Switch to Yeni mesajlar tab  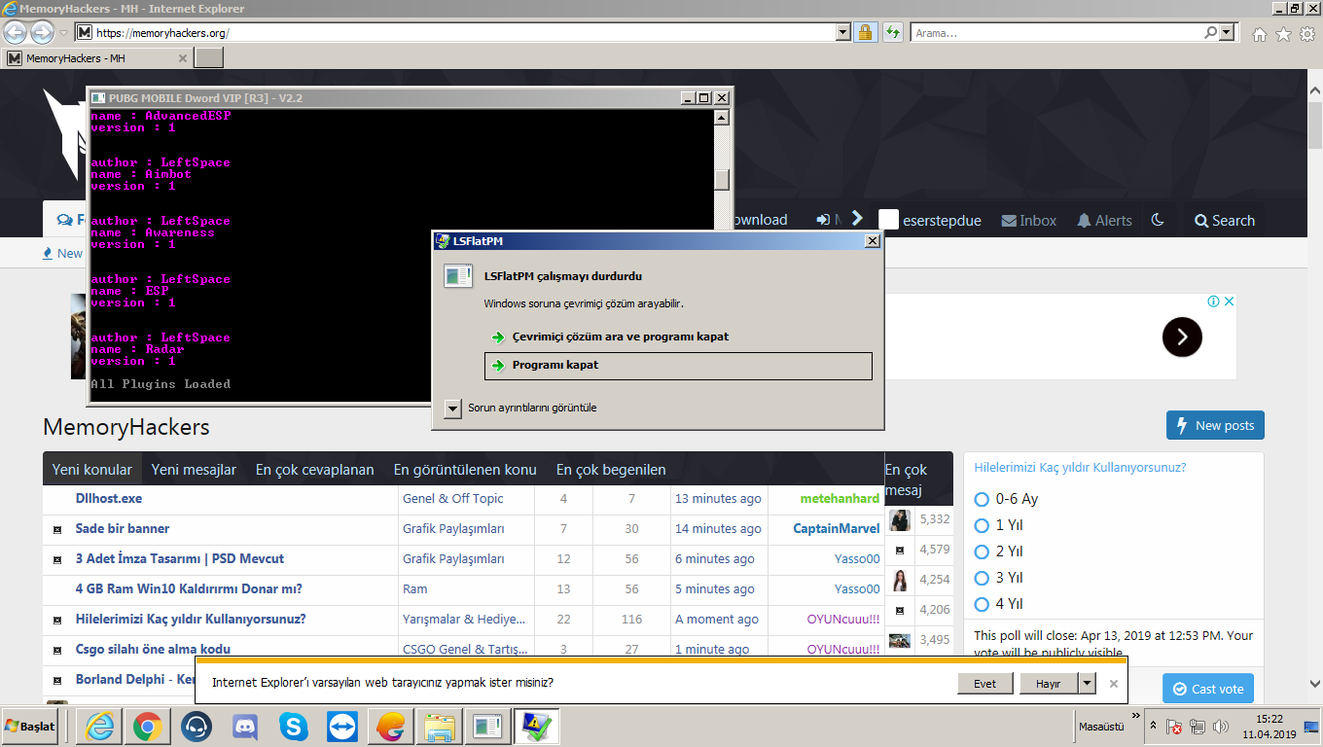point(194,470)
